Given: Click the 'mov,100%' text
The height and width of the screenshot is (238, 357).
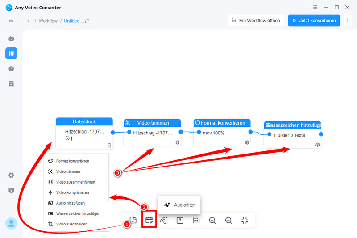Looking at the screenshot, I should (214, 133).
